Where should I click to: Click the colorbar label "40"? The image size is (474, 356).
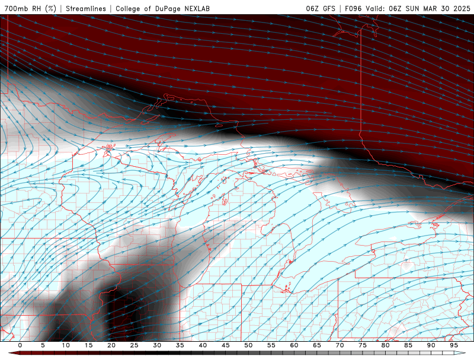pos(203,345)
